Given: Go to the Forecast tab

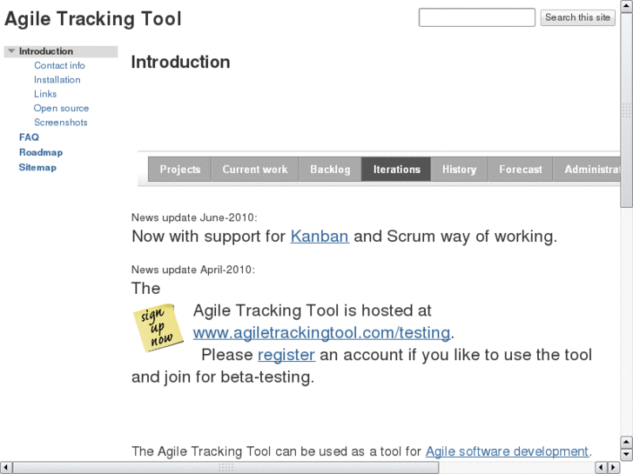Looking at the screenshot, I should pos(521,170).
